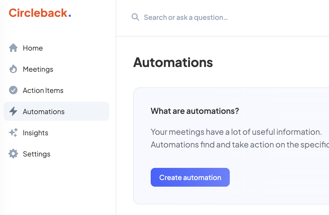Click the Automations lightning bolt icon
Viewport: 329px width, 215px height.
(x=13, y=111)
